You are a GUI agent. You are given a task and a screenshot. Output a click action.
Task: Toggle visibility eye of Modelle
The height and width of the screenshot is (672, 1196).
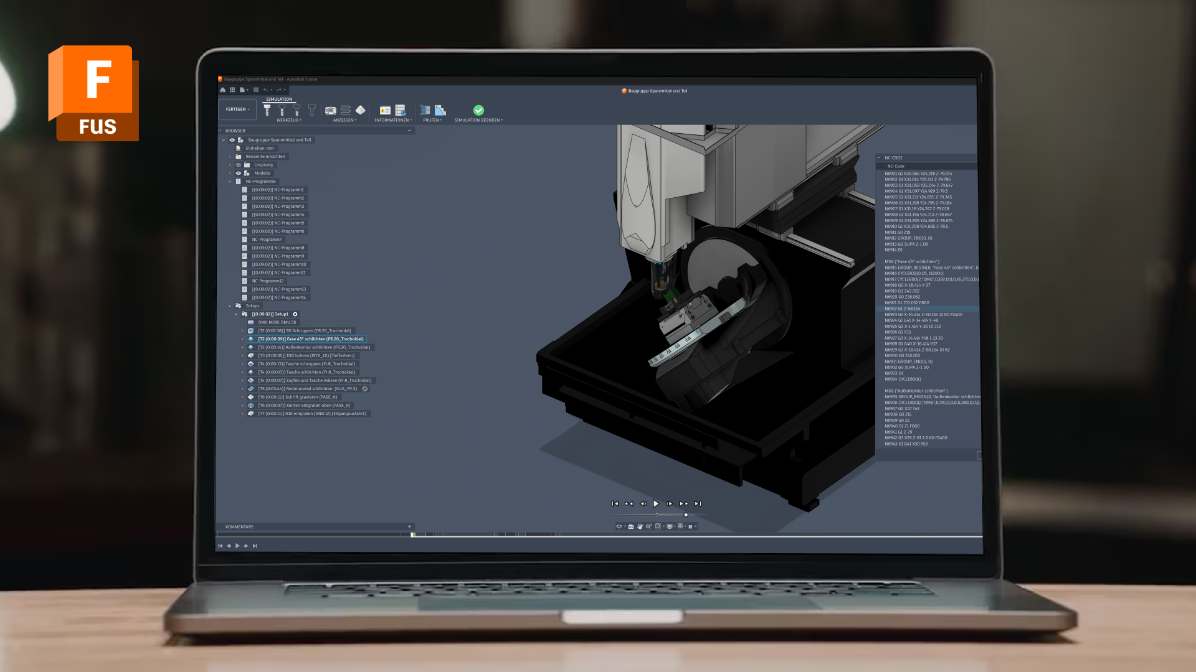pos(239,173)
